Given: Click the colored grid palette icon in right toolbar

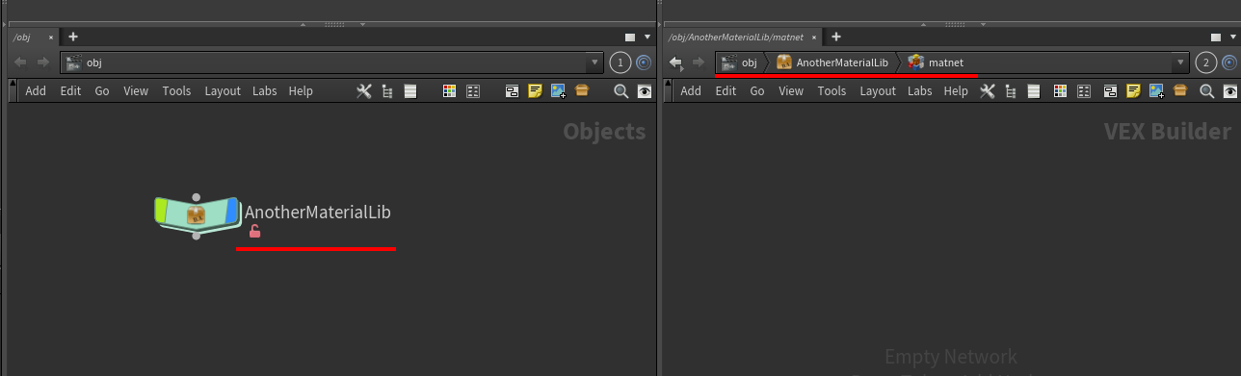Looking at the screenshot, I should (1060, 91).
